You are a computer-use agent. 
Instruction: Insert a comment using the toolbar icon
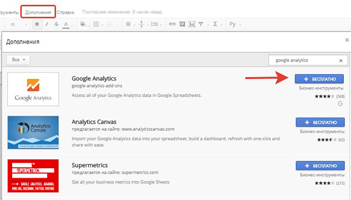coord(182,24)
